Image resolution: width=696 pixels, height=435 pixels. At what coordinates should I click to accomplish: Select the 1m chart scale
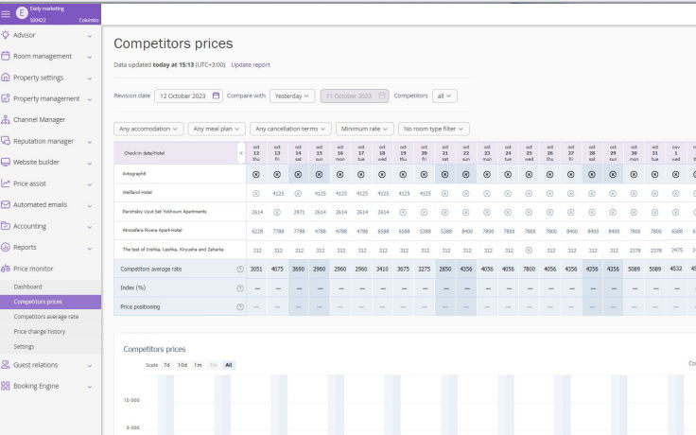(198, 364)
